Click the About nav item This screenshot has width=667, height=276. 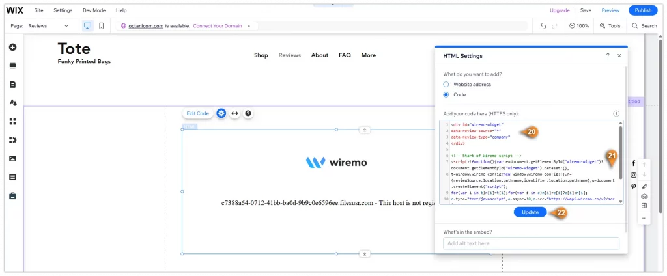320,55
